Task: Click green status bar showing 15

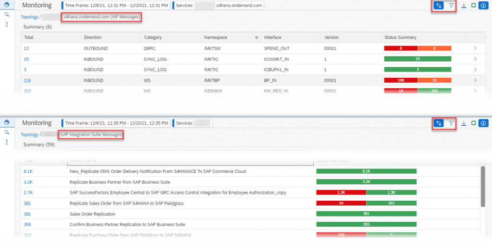Action: point(418,59)
